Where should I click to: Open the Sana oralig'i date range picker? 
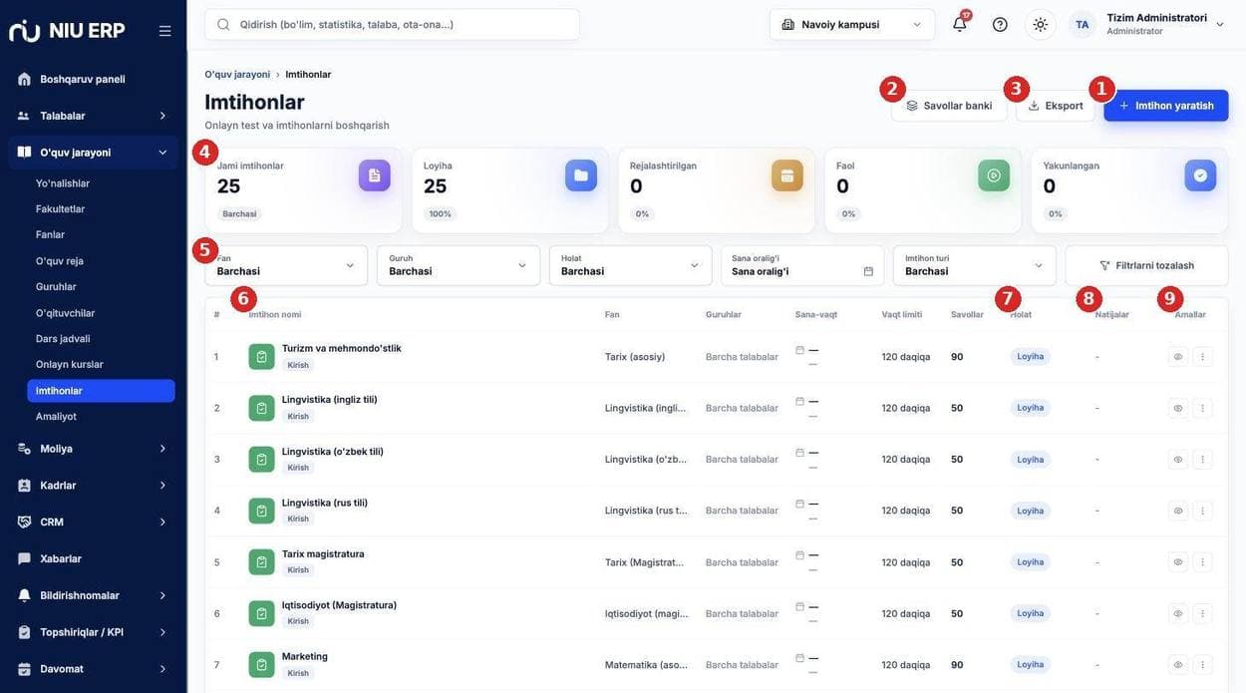click(802, 265)
